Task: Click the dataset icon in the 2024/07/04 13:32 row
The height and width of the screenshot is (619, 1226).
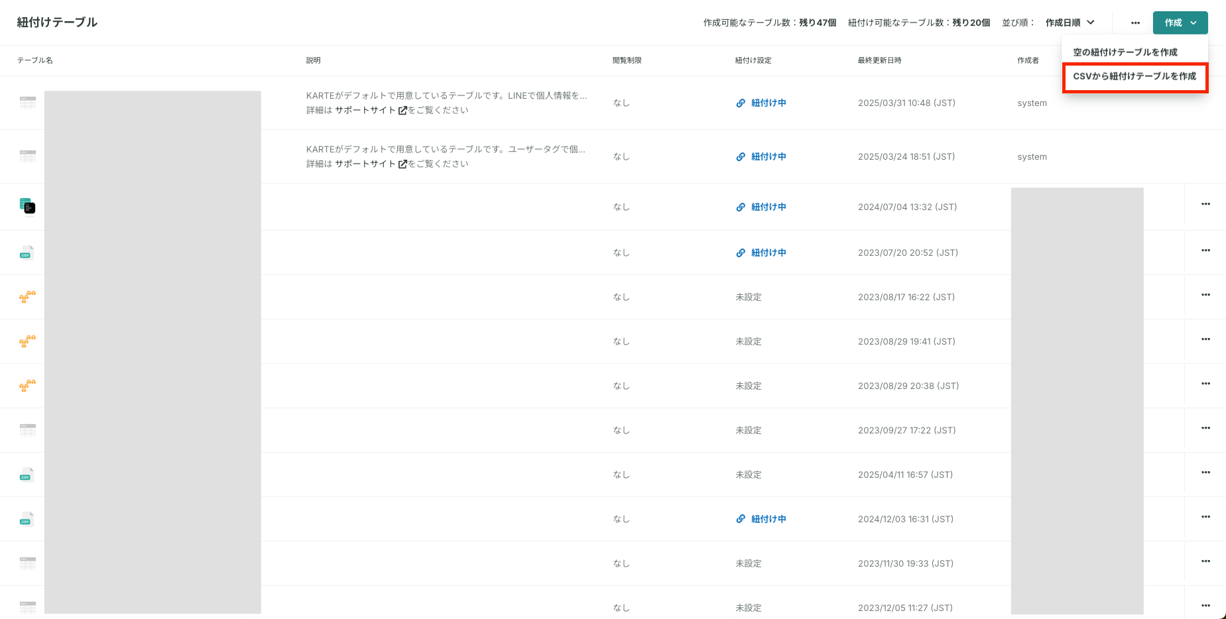Action: [27, 206]
